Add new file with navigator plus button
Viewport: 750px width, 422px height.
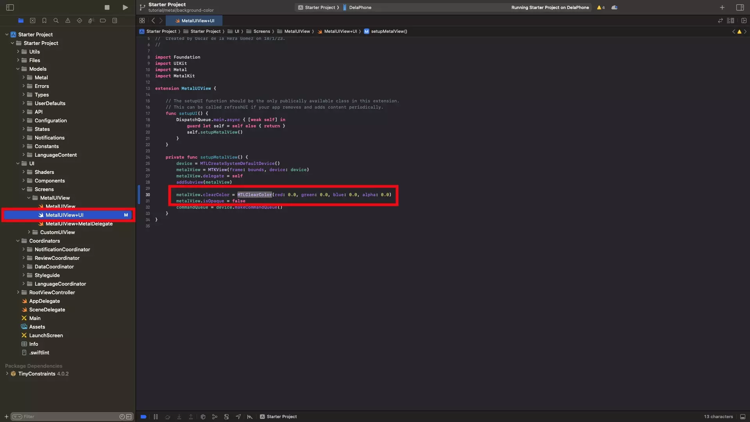(x=6, y=417)
